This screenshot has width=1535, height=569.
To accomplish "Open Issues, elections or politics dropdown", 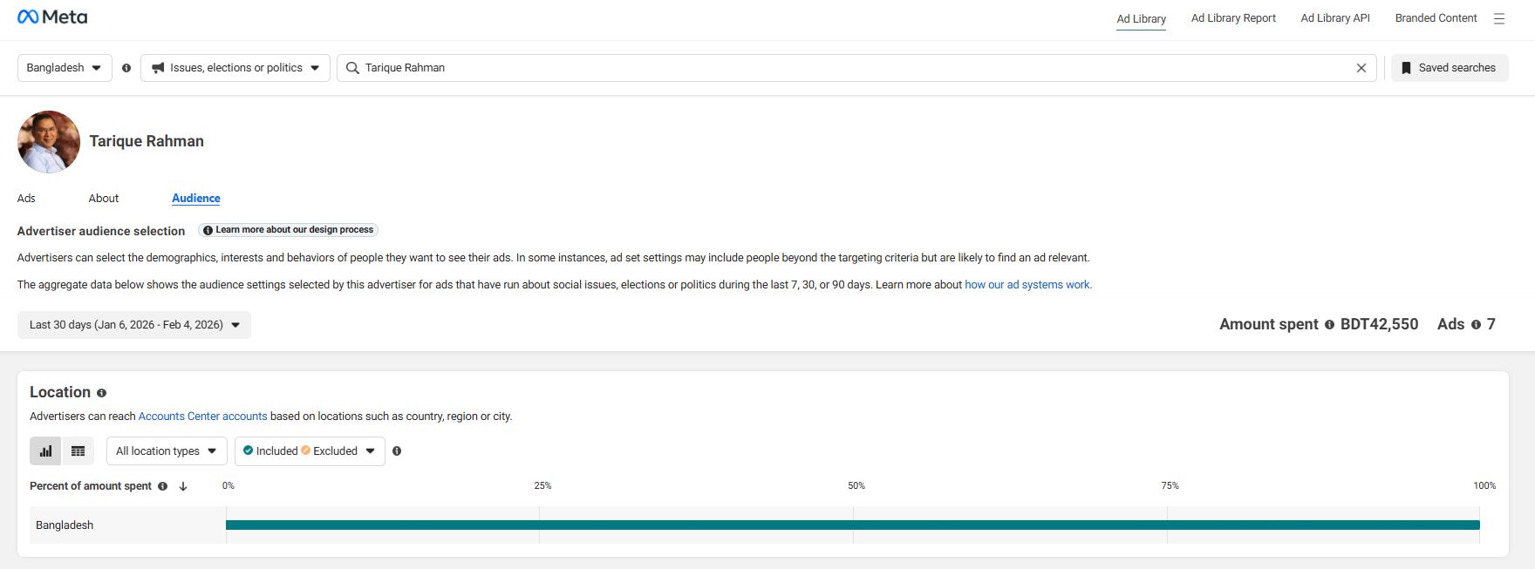I will coord(235,68).
